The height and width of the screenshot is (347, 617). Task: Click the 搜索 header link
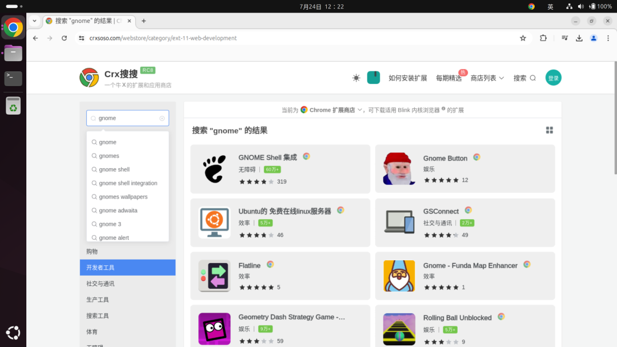524,78
